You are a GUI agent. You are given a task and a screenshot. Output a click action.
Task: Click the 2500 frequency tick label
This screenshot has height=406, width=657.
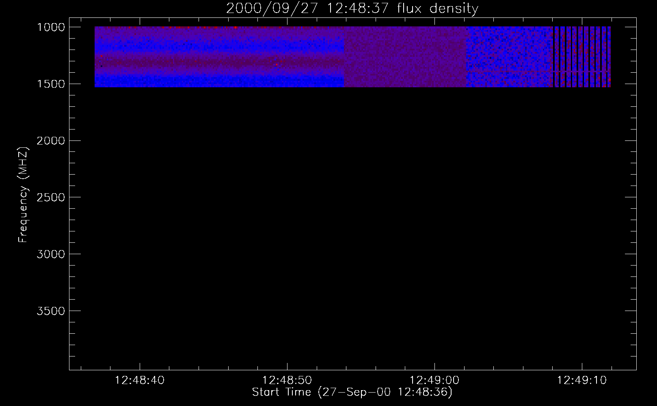click(x=51, y=197)
